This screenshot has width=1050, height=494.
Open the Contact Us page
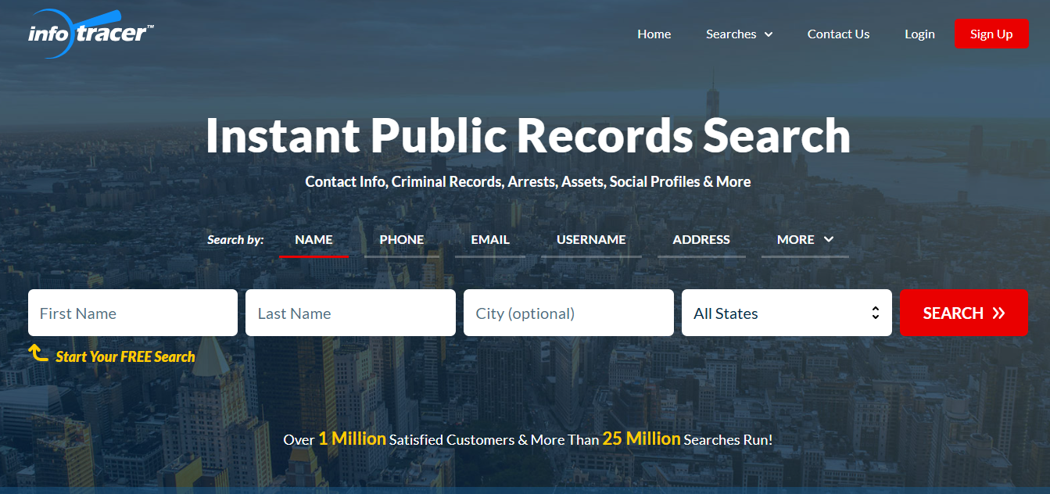click(x=838, y=34)
